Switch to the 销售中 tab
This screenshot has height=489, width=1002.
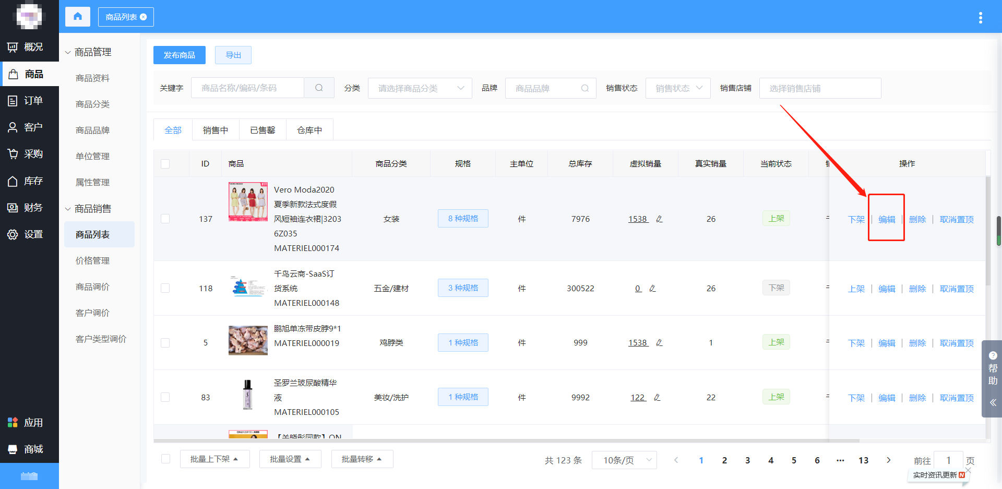(216, 130)
